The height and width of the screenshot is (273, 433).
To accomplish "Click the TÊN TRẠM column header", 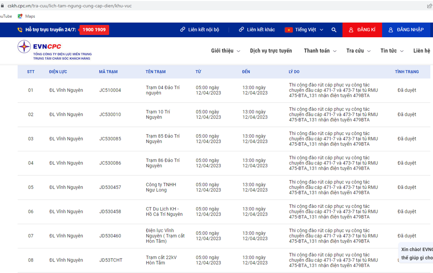I will (x=156, y=72).
